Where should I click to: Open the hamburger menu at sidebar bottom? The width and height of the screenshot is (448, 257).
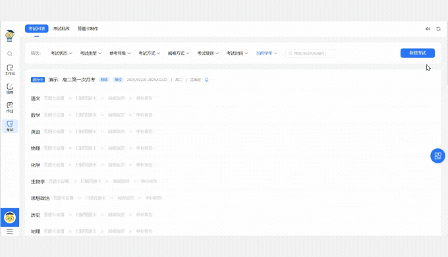pos(10,231)
